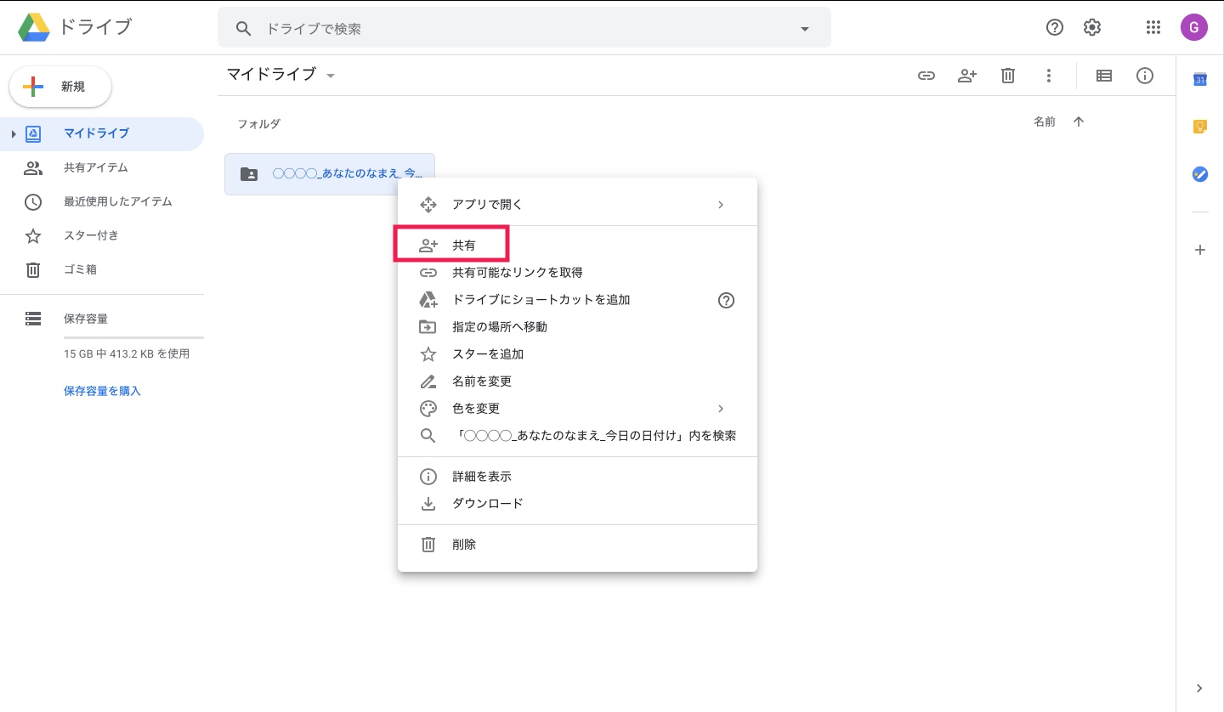
Task: Open Google Keep in side panel
Action: [1200, 127]
